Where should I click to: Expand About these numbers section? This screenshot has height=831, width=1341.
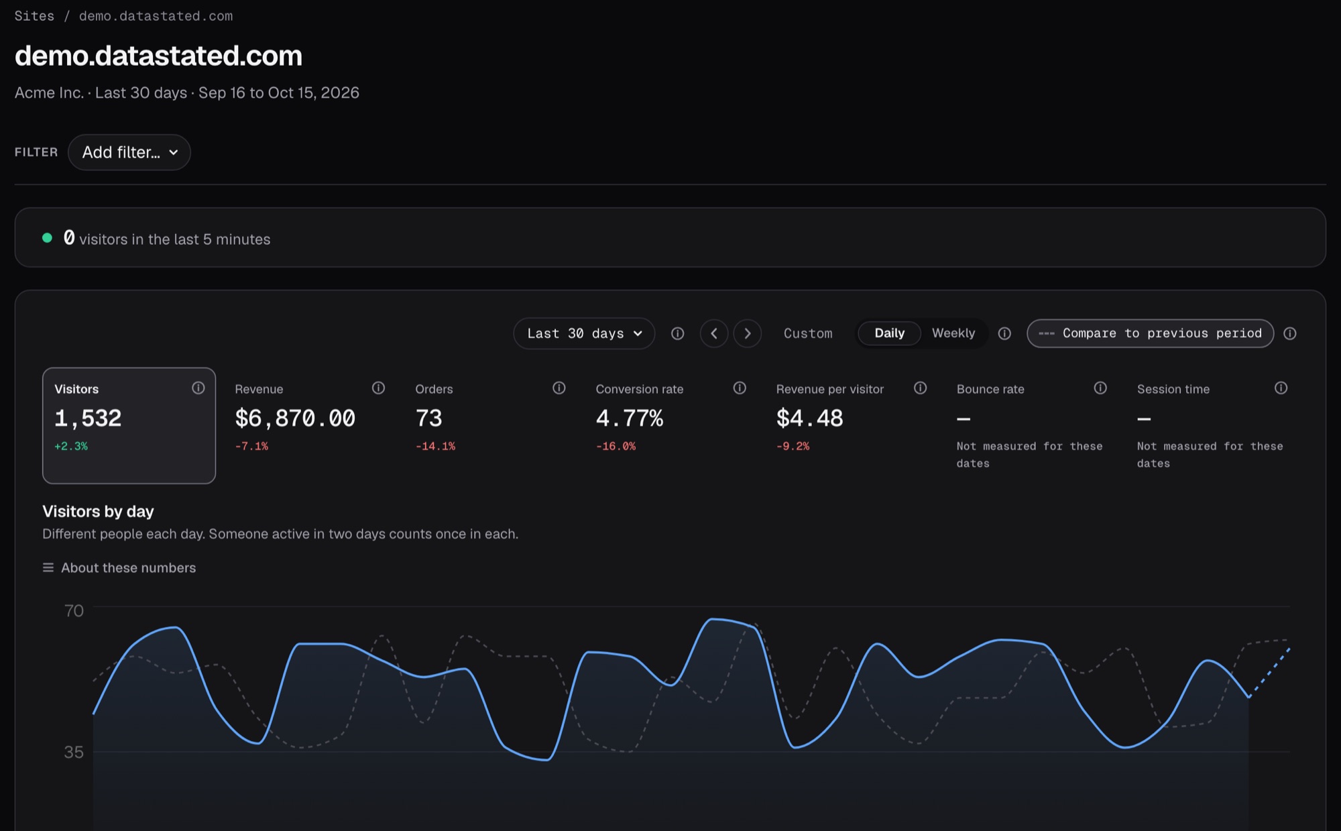point(119,567)
